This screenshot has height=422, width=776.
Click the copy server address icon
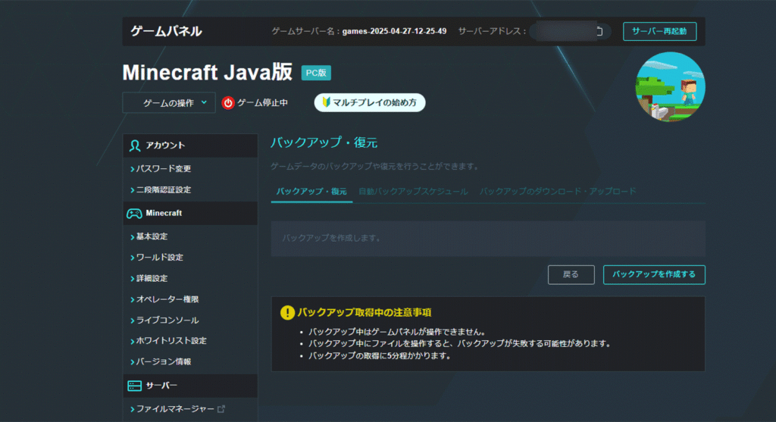coord(599,31)
